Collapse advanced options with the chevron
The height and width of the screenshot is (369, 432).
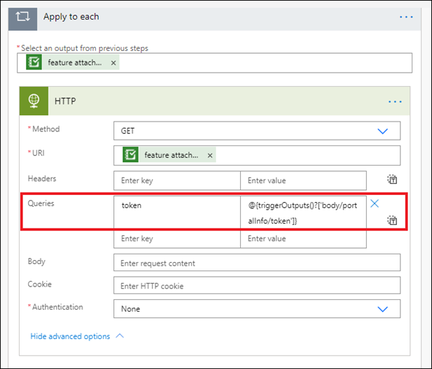pyautogui.click(x=120, y=335)
